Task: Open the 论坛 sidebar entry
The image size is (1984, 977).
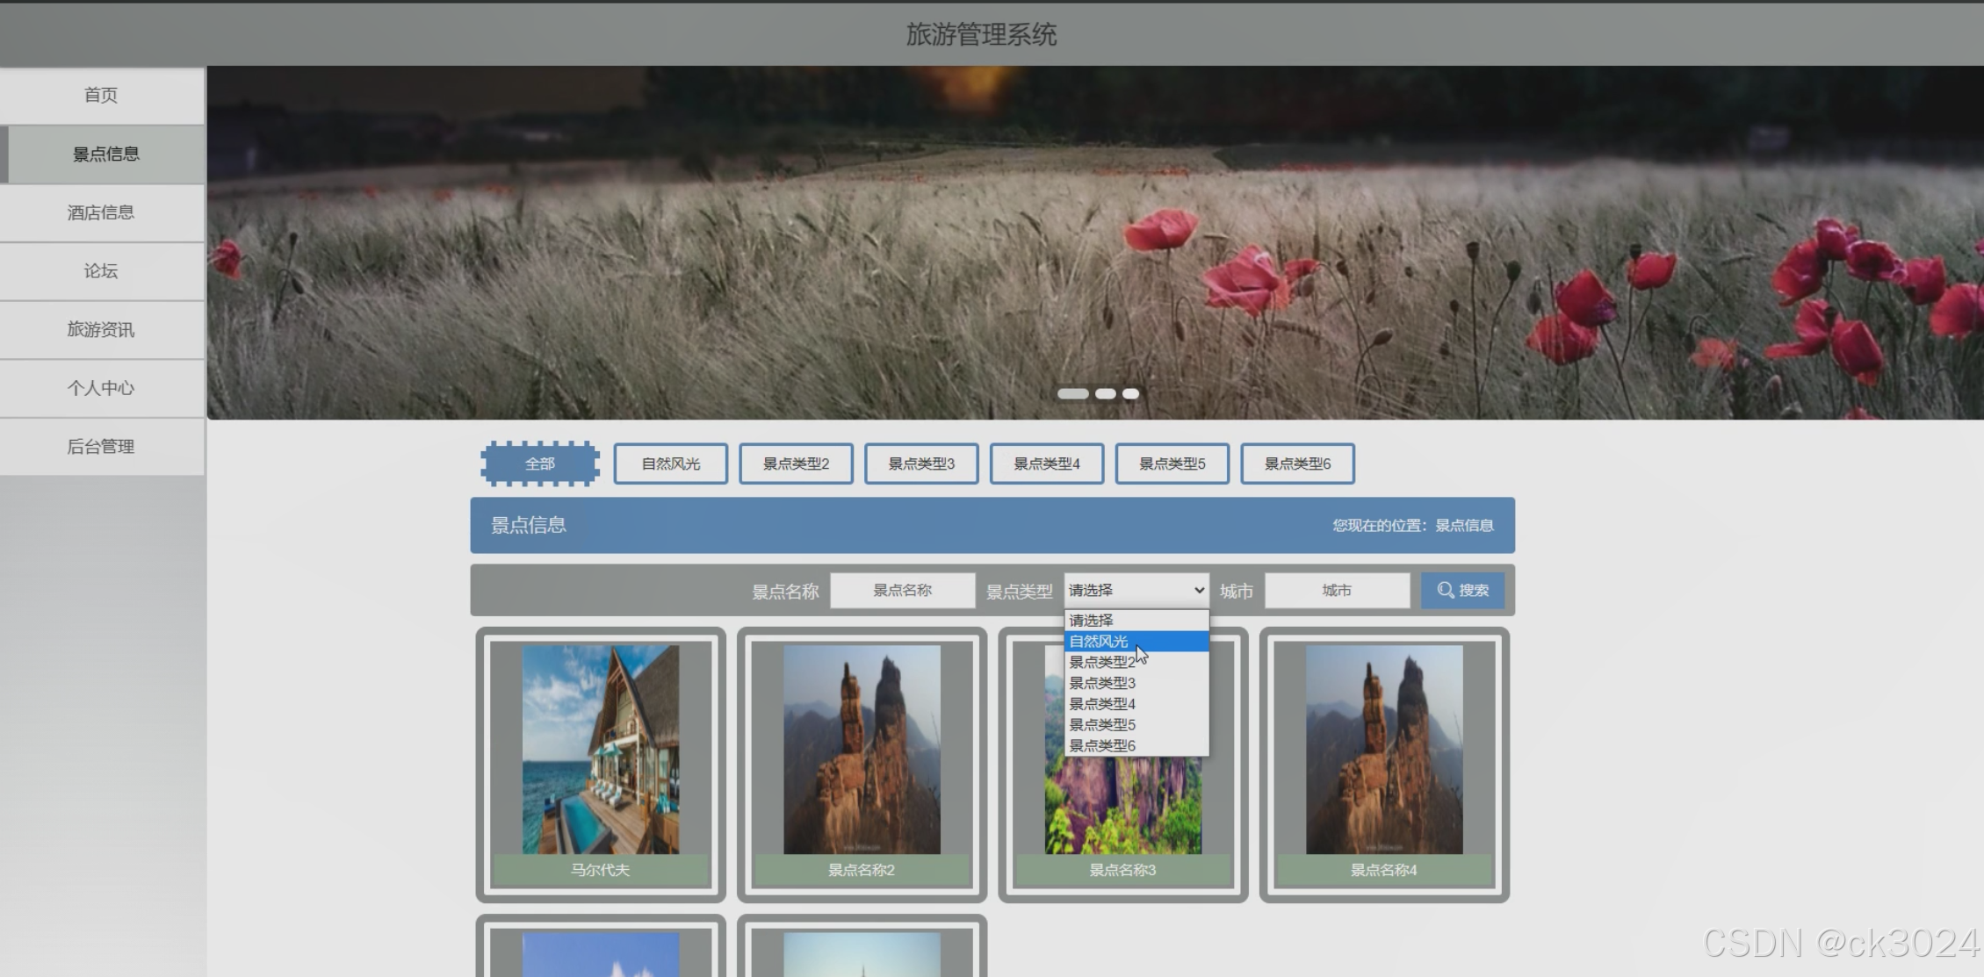Action: [102, 271]
